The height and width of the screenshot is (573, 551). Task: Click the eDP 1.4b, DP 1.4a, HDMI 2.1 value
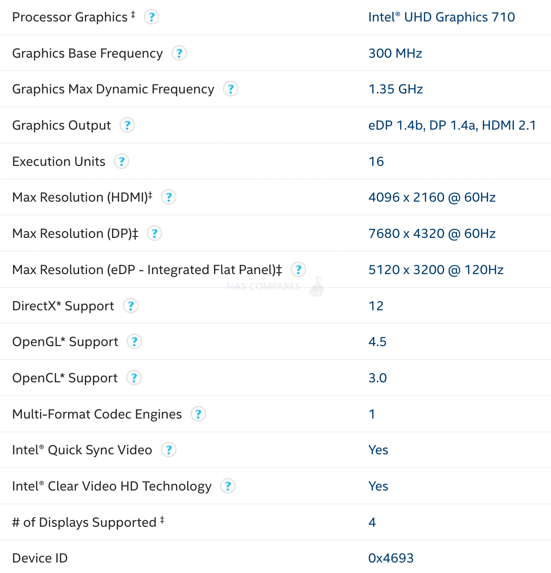(452, 125)
